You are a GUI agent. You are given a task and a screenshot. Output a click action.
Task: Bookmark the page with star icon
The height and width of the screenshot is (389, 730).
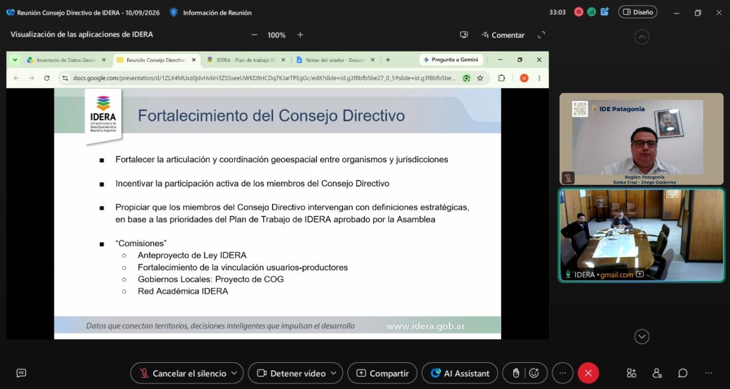tap(481, 78)
